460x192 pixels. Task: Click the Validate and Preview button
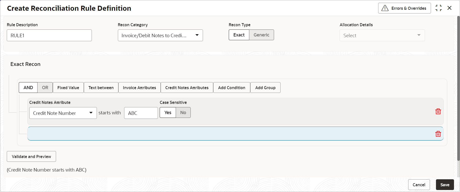[31, 157]
